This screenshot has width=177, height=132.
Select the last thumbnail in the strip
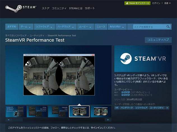(101, 111)
